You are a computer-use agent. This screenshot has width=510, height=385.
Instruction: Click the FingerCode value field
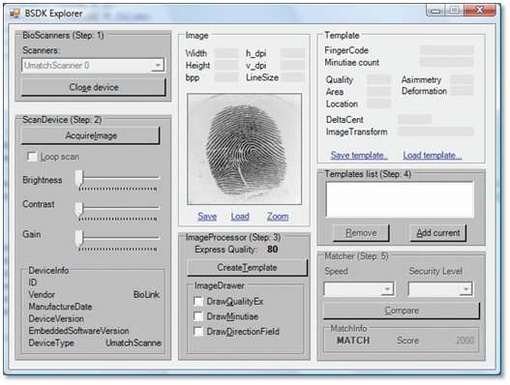tap(447, 50)
